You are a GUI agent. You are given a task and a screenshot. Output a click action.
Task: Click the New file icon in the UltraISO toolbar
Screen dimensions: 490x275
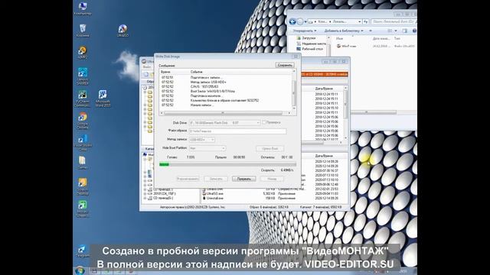(146, 75)
